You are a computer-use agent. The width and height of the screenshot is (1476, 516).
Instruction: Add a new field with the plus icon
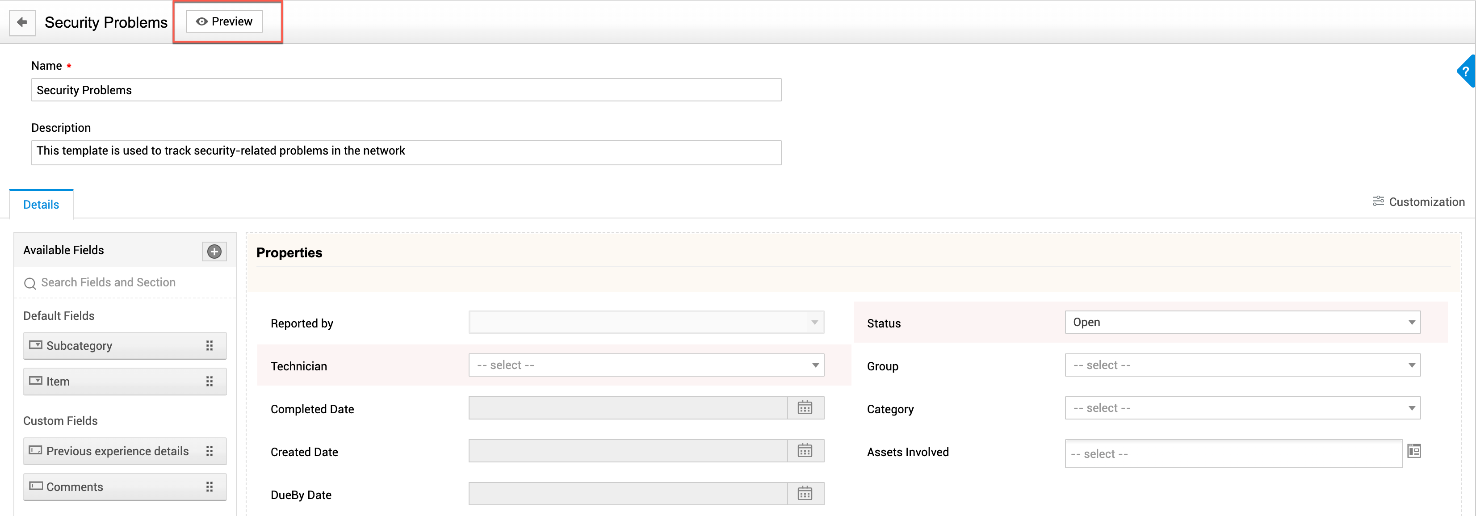[x=214, y=252]
